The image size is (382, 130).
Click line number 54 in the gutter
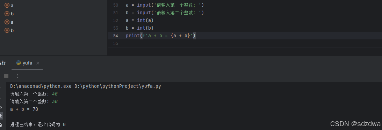pyautogui.click(x=116, y=36)
